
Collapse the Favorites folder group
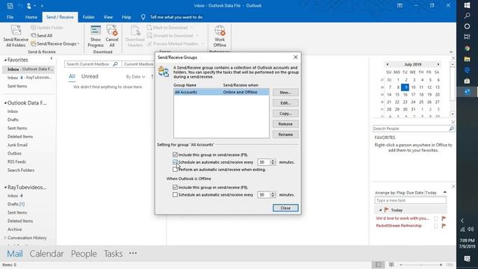[x=5, y=60]
